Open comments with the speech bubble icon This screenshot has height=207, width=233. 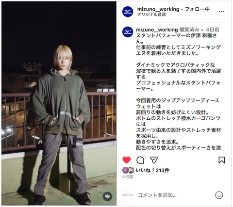pyautogui.click(x=140, y=160)
